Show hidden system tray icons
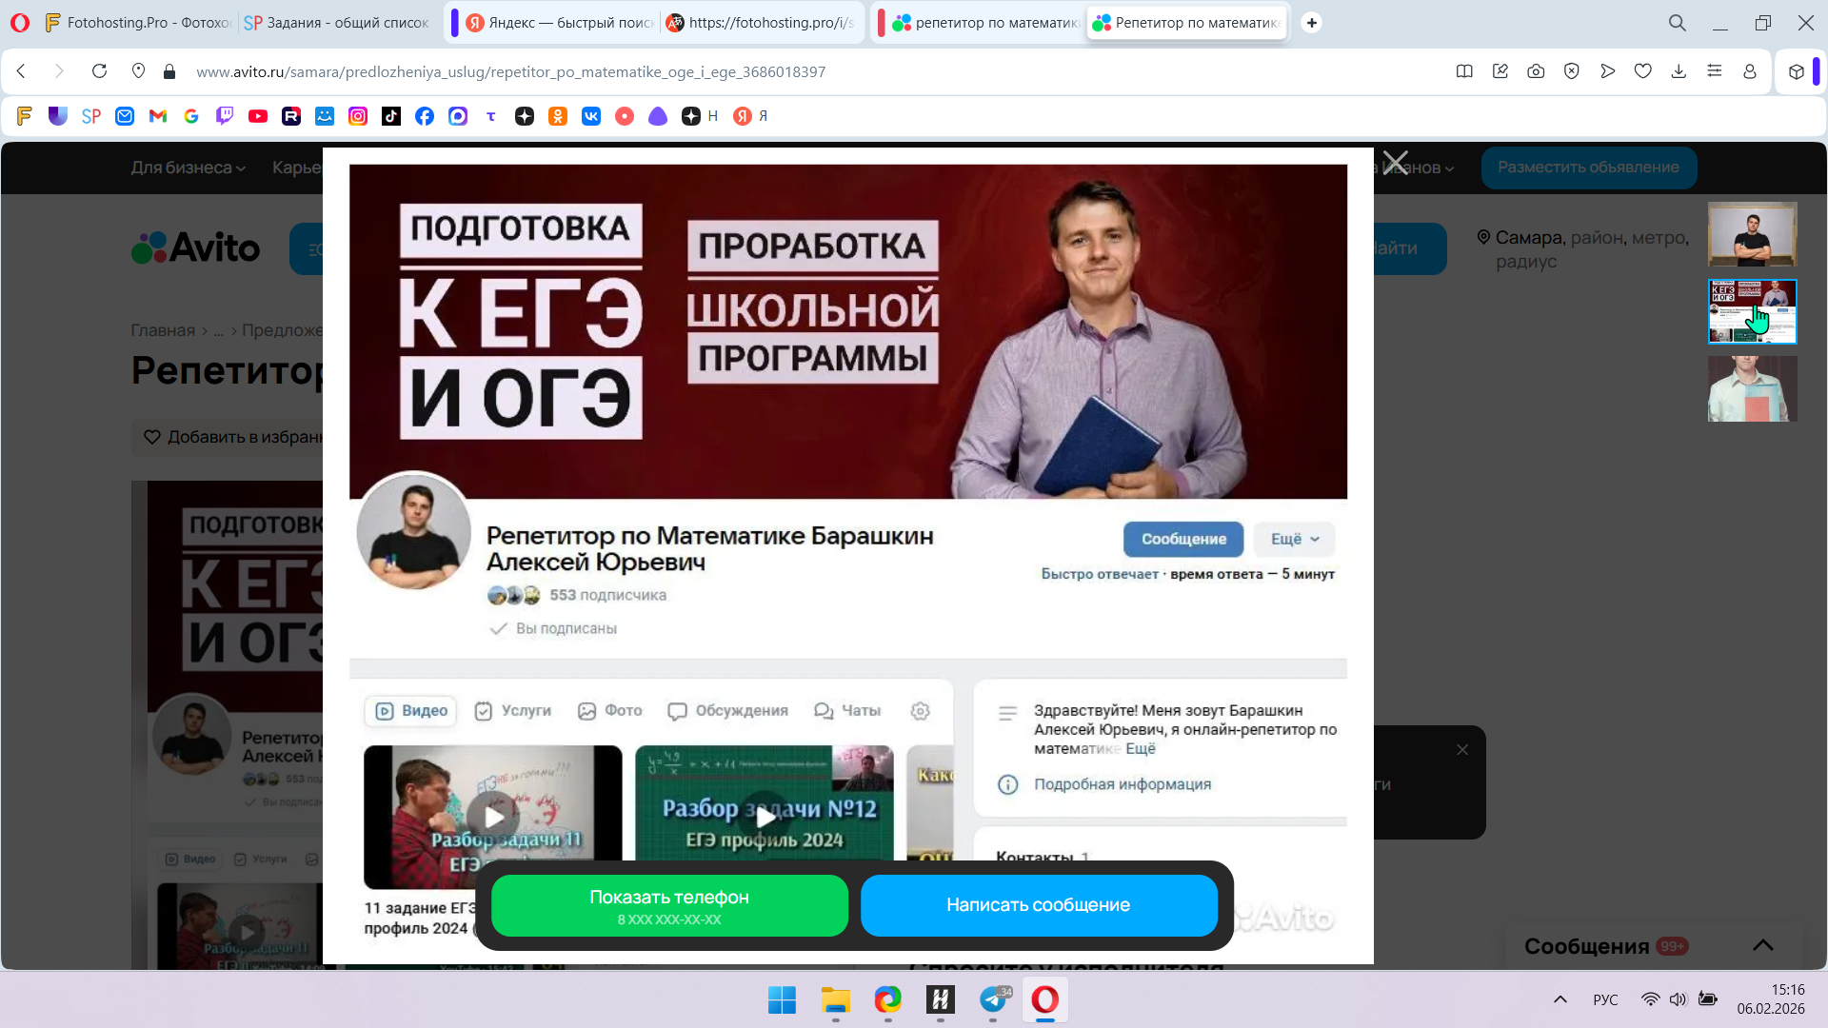The image size is (1828, 1028). pyautogui.click(x=1560, y=999)
